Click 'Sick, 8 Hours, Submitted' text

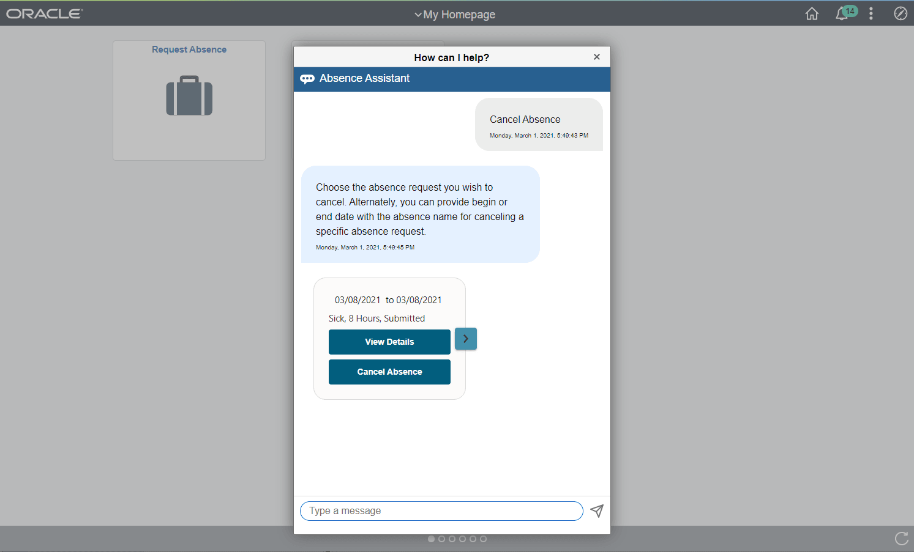click(376, 318)
